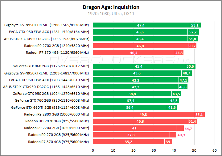
Task: Click the 30 tick on the x-axis
Action: pyautogui.click(x=154, y=150)
